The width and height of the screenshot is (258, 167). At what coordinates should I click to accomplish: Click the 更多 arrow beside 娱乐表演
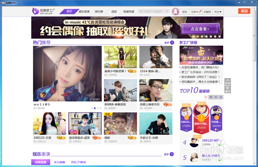point(172,154)
